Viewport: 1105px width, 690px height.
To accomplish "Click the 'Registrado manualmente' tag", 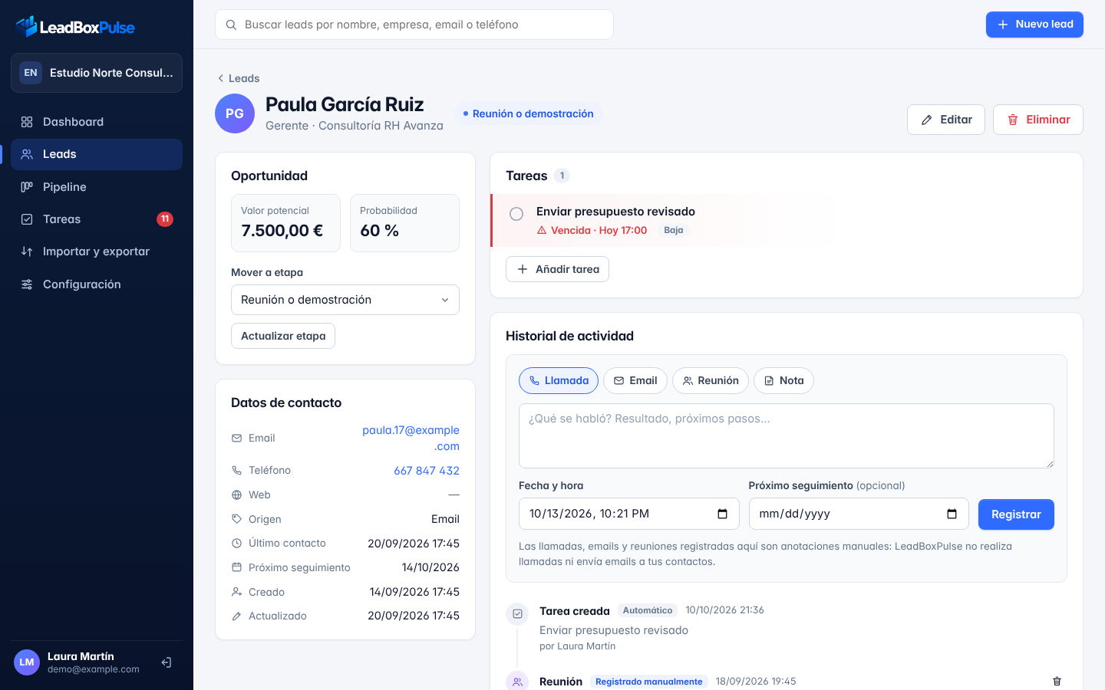I will click(649, 682).
